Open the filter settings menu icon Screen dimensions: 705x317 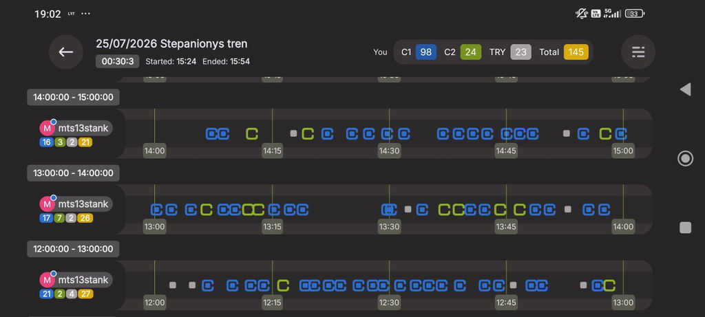click(638, 52)
